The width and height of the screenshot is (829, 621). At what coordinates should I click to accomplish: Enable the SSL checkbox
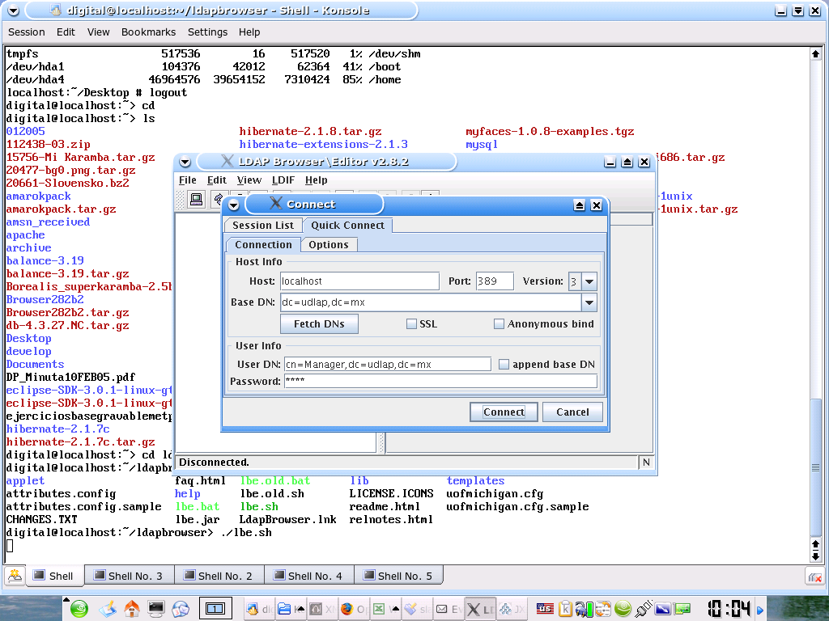coord(411,324)
